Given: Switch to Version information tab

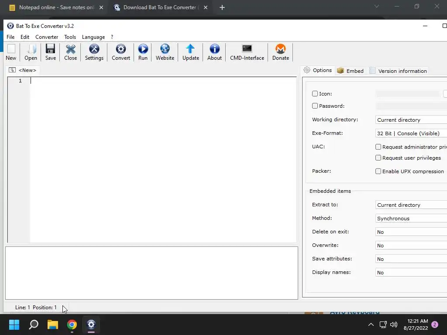Looking at the screenshot, I should 398,71.
